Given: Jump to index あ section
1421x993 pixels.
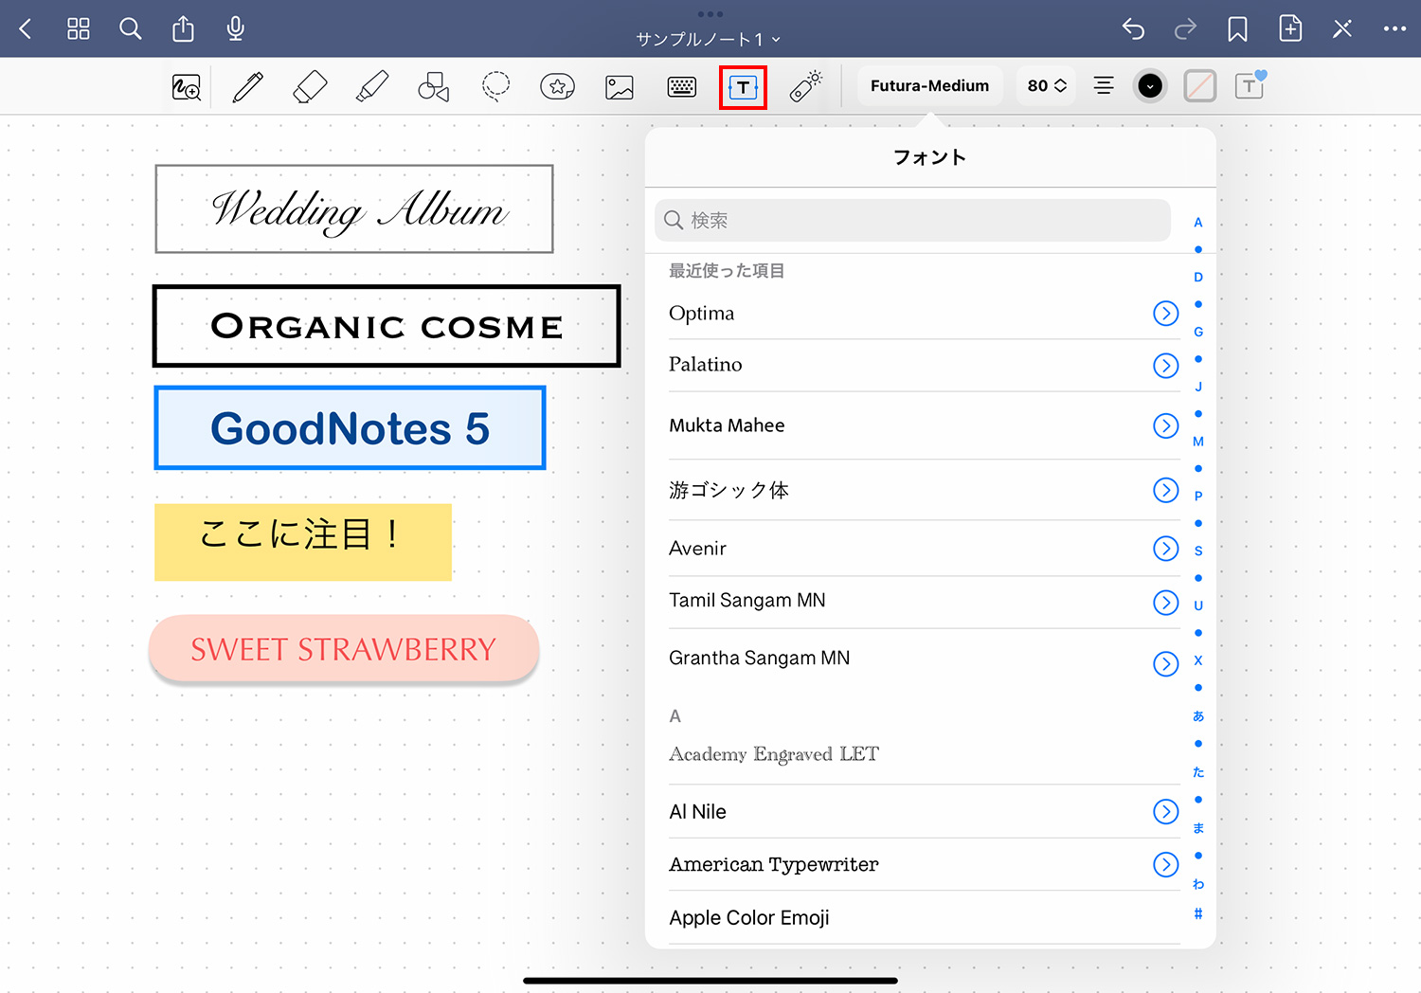Looking at the screenshot, I should [x=1198, y=716].
